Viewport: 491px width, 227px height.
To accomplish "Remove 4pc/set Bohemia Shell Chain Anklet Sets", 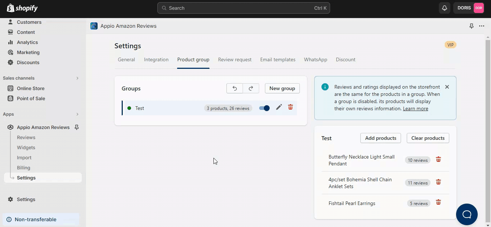I will (438, 182).
